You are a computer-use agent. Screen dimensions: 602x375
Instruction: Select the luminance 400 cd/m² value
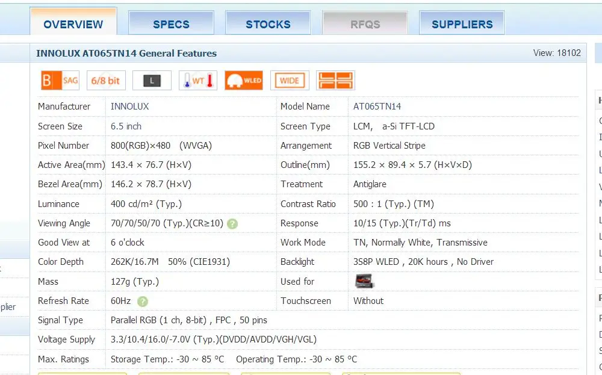pyautogui.click(x=146, y=204)
